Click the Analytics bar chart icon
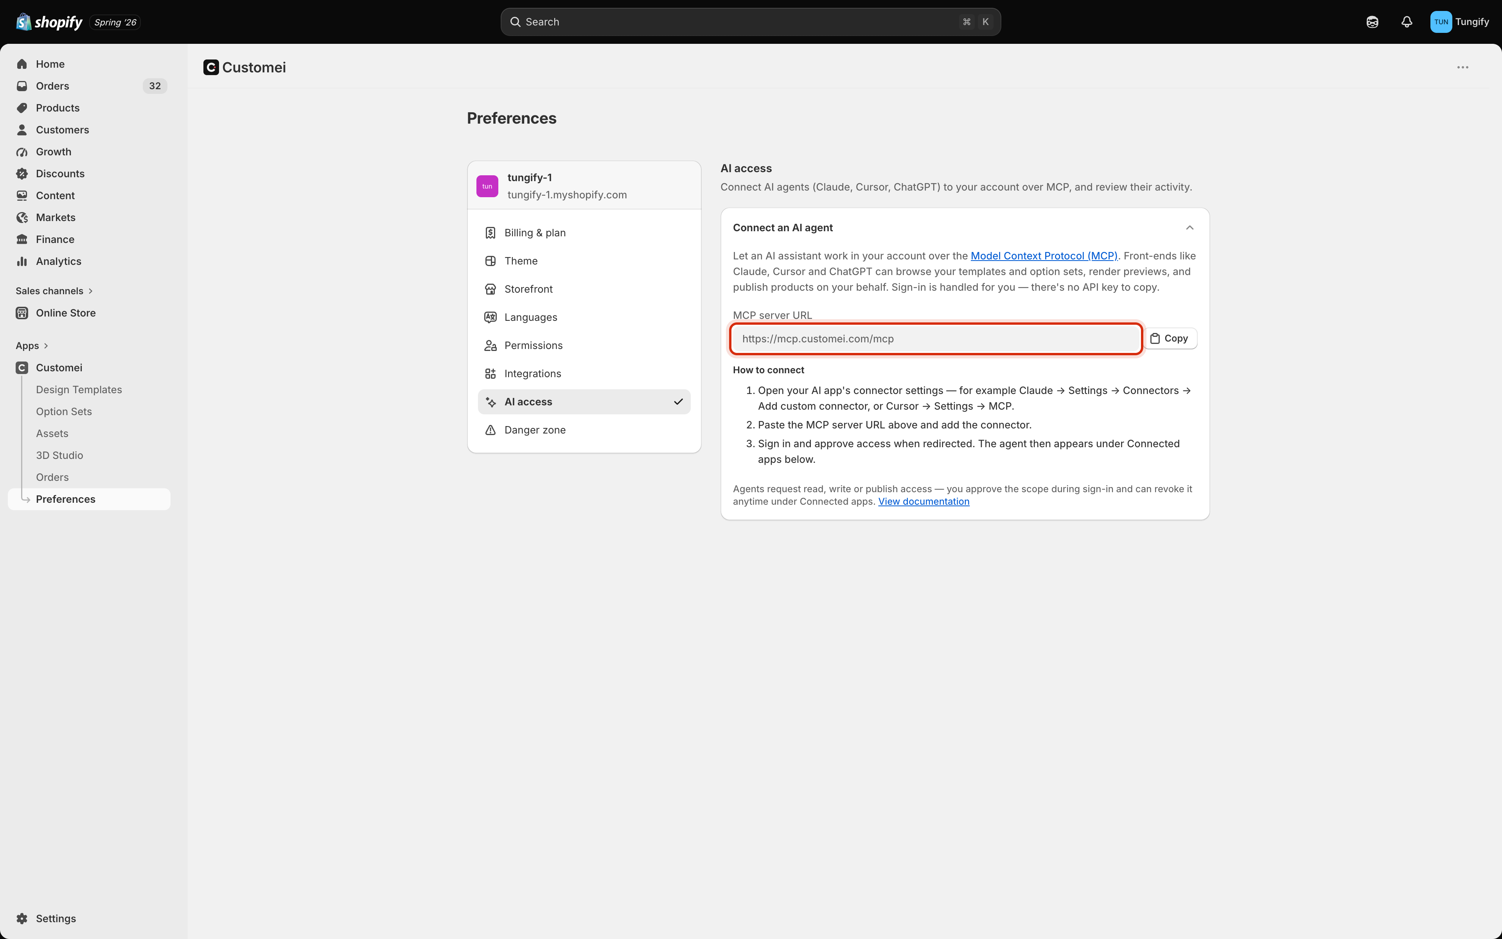The height and width of the screenshot is (939, 1502). point(22,261)
